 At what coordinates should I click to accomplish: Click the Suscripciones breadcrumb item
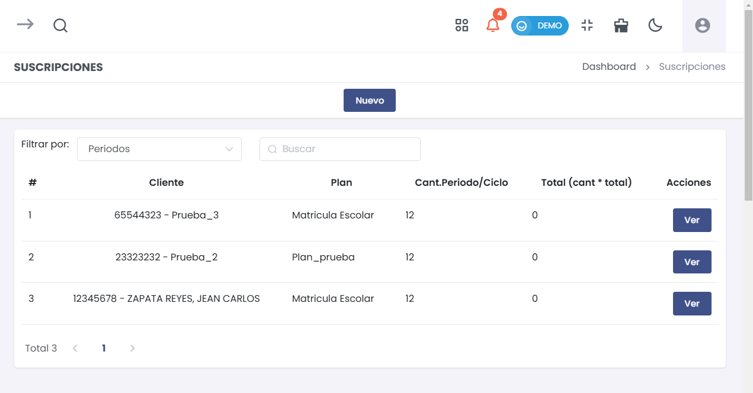point(692,67)
